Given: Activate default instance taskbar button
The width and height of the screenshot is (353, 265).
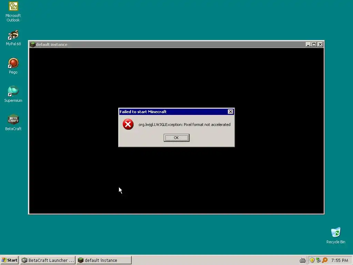Looking at the screenshot, I should [104, 260].
